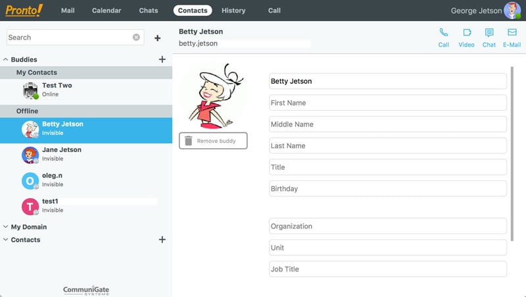The image size is (526, 297).
Task: Click the First Name input field
Action: pos(388,103)
